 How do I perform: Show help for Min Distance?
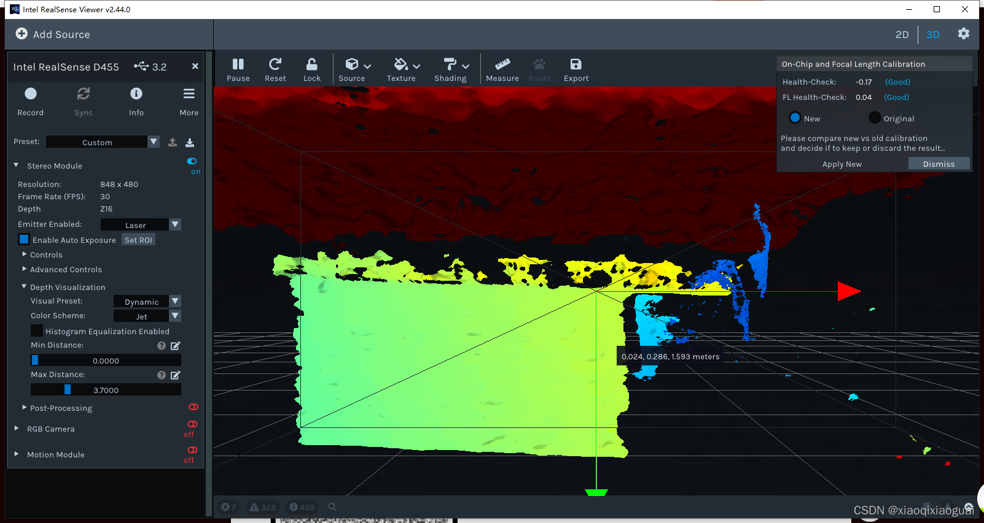point(162,346)
